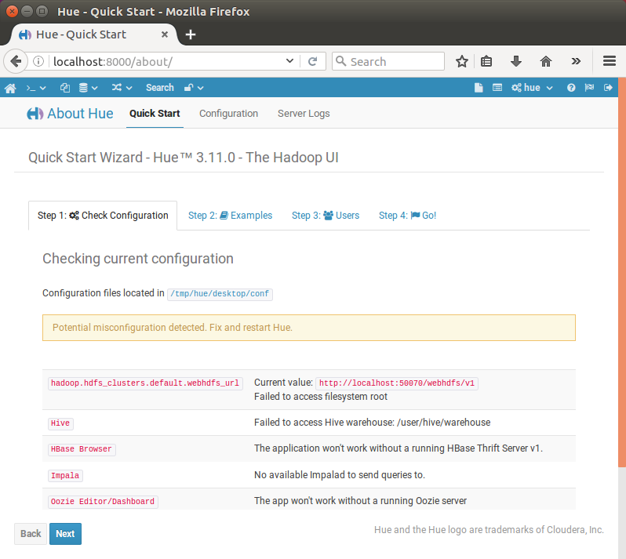Close the Hue - Quick Start tab

164,34
